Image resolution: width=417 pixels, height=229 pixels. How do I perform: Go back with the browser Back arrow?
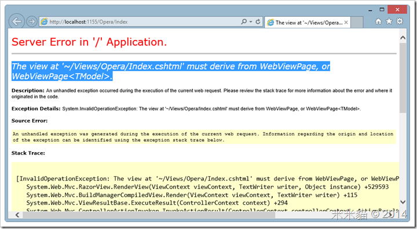[16, 21]
